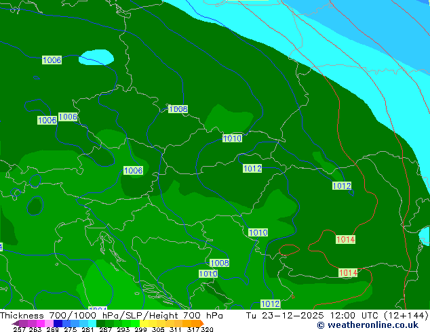
Task: Select the deep orange swatch near 317
Action: (x=195, y=323)
